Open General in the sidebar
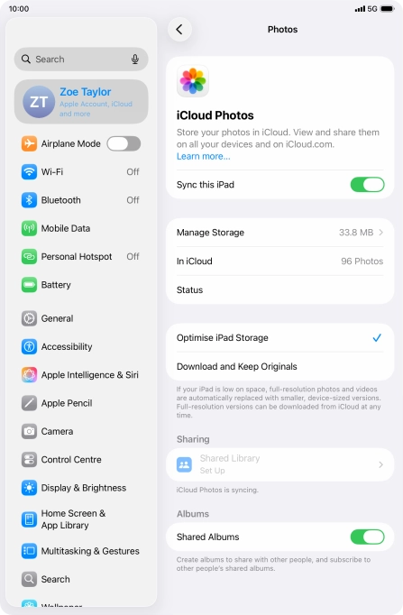Image resolution: width=403 pixels, height=615 pixels. pos(81,318)
